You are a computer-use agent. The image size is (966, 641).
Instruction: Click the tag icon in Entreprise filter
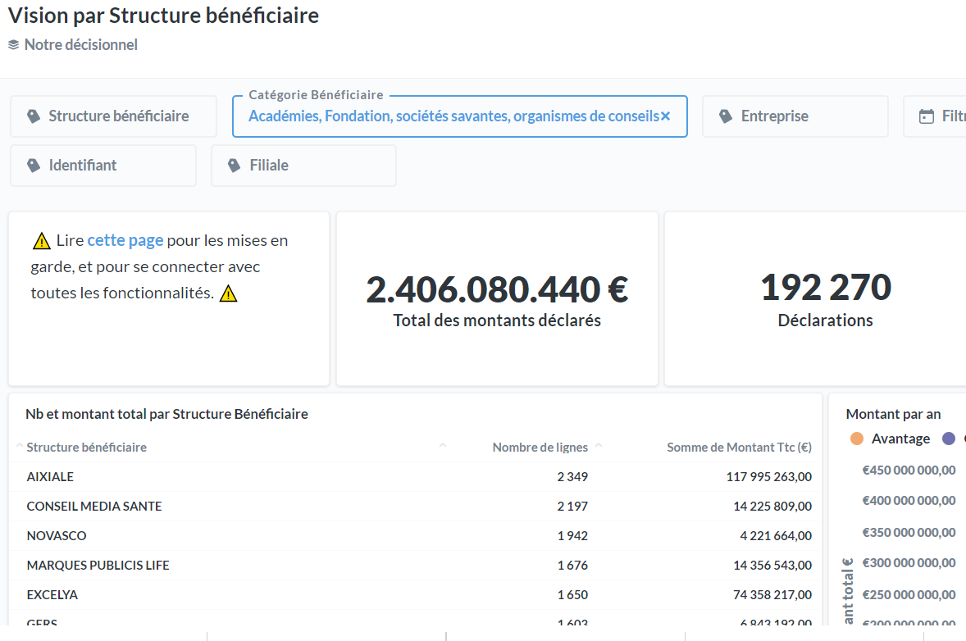(x=726, y=116)
